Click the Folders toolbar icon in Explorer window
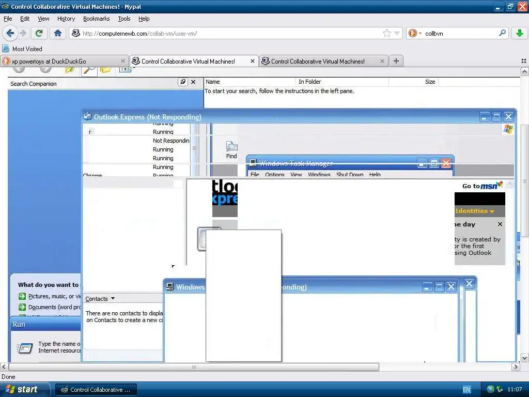Viewport: 529px width, 397px height. click(x=105, y=70)
